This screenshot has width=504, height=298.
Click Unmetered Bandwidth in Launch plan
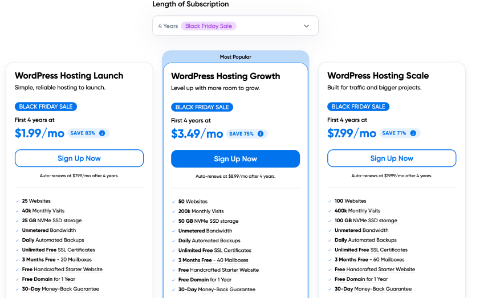(49, 230)
